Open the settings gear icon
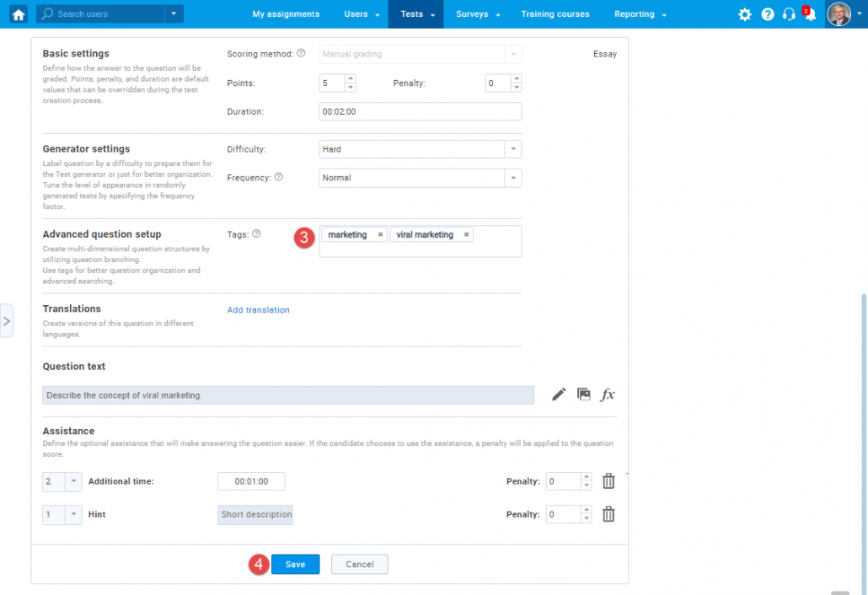868x595 pixels. click(x=745, y=13)
